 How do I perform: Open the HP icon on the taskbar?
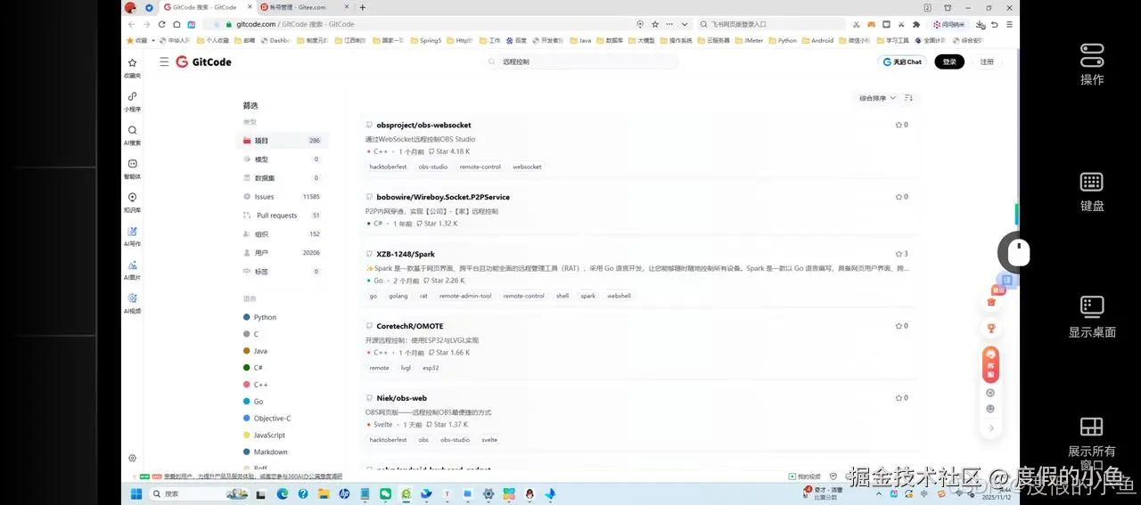point(344,493)
